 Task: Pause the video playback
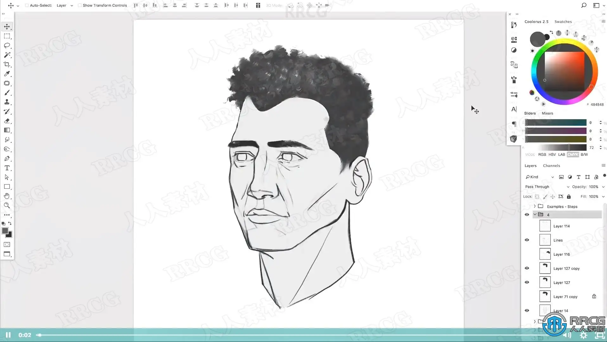click(x=8, y=335)
